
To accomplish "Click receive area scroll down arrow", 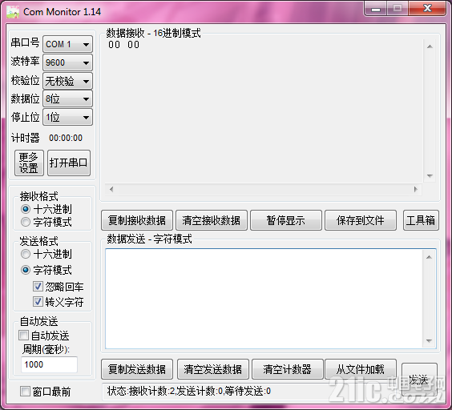I will (x=430, y=175).
